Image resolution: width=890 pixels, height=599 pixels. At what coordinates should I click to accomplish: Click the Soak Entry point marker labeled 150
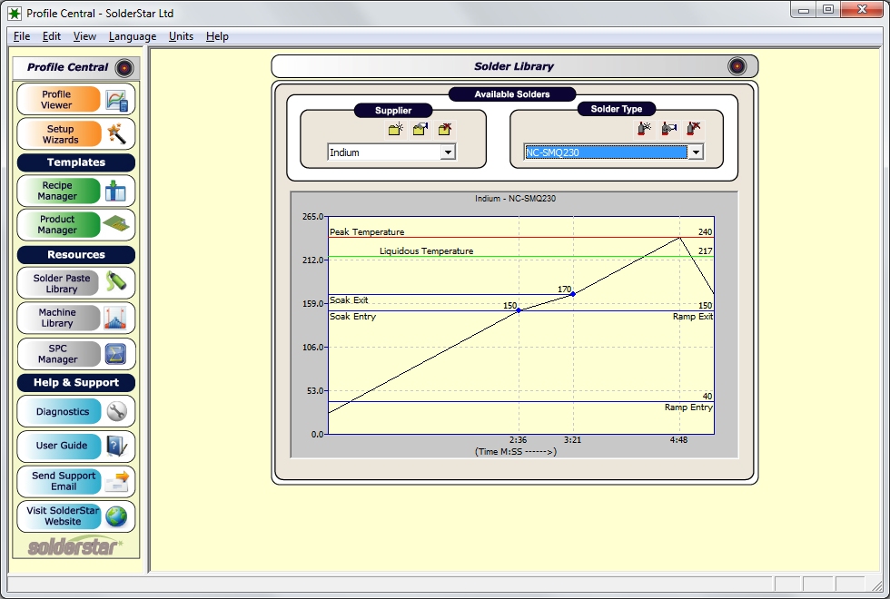[519, 310]
